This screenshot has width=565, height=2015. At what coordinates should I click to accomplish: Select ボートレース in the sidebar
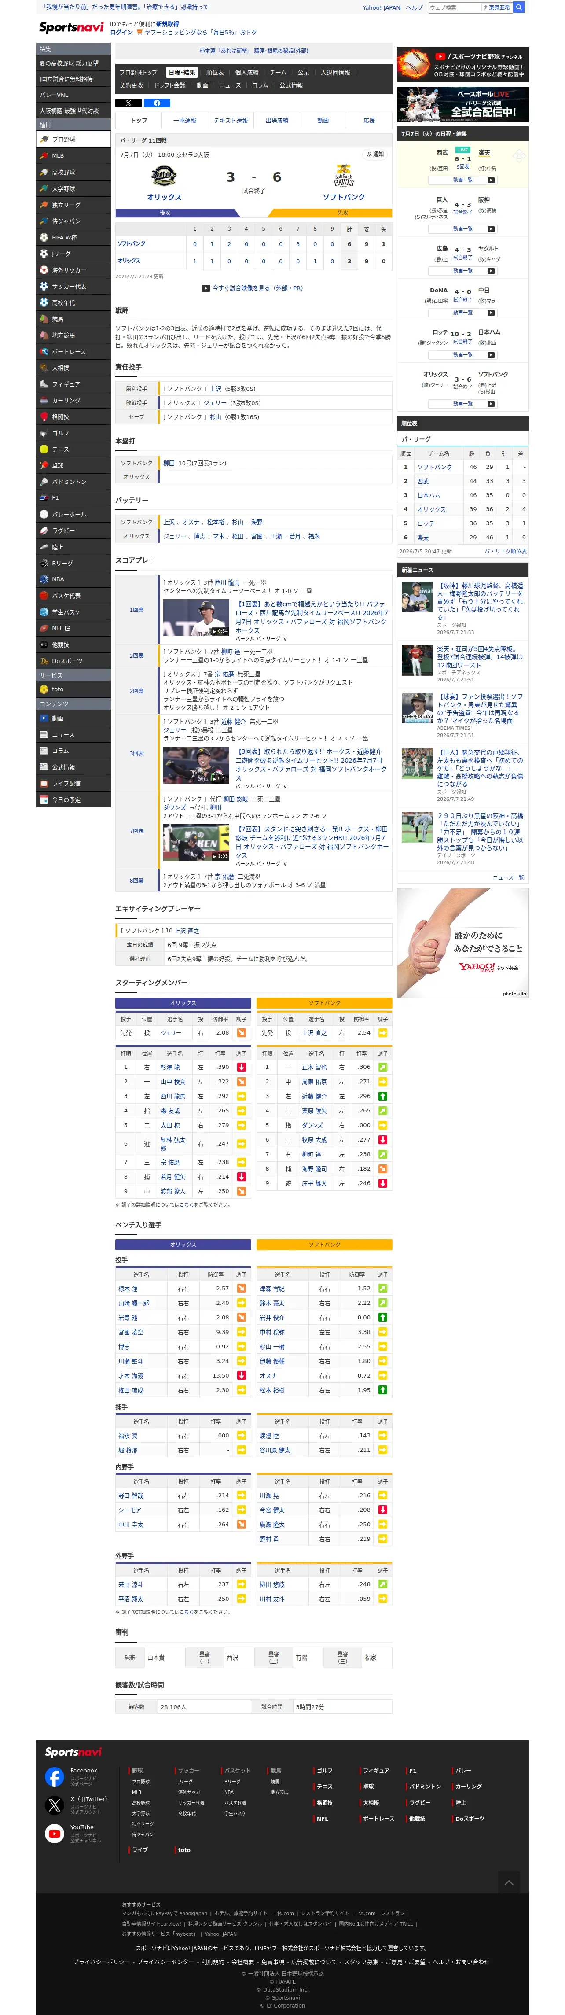tap(73, 351)
